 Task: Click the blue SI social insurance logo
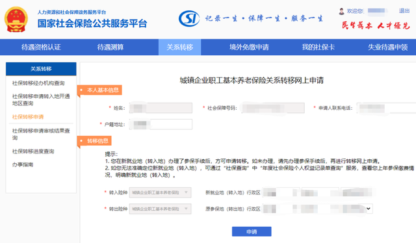[189, 19]
